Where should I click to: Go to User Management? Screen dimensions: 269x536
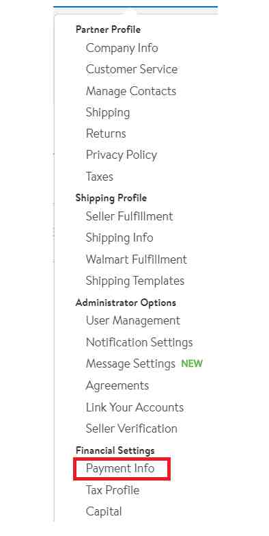coord(133,321)
